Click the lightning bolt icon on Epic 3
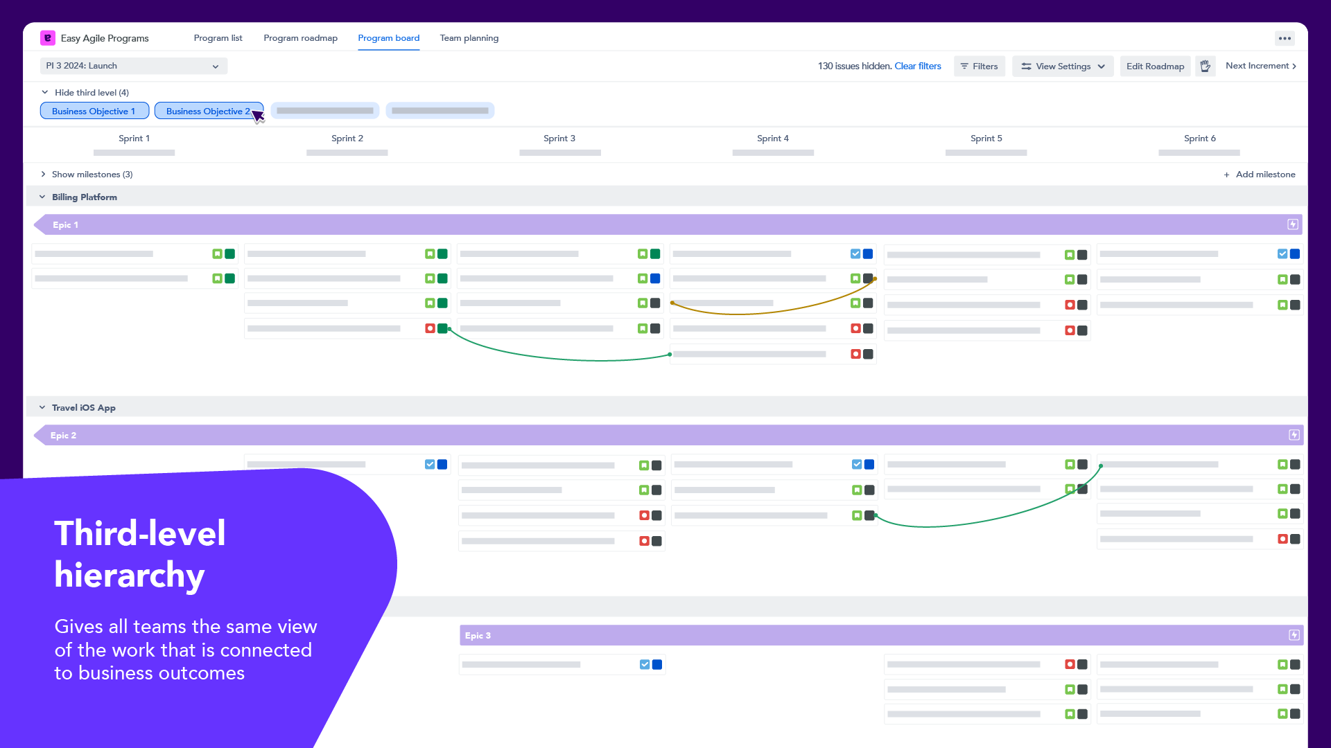This screenshot has width=1331, height=748. point(1294,634)
